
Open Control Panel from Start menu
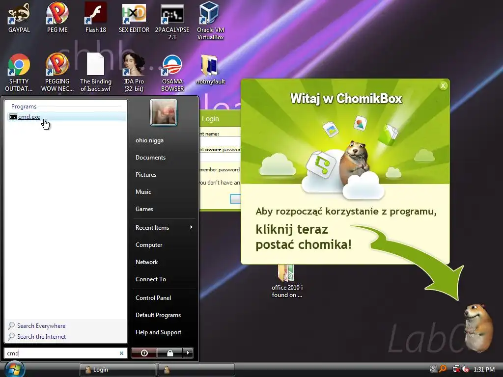click(x=153, y=298)
